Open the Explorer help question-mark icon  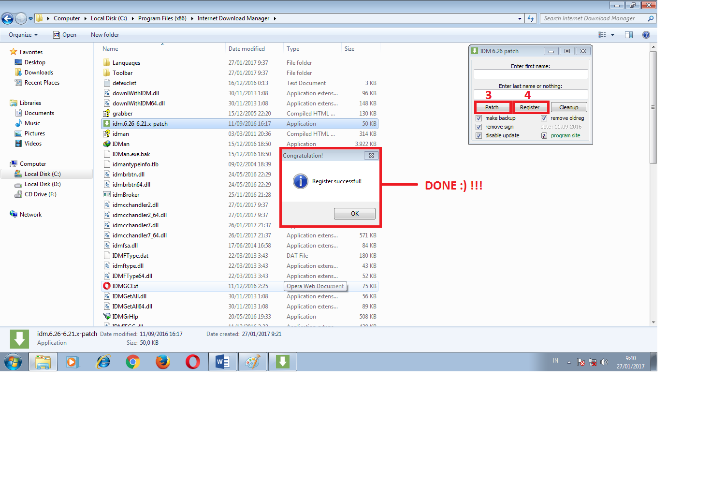pos(646,35)
